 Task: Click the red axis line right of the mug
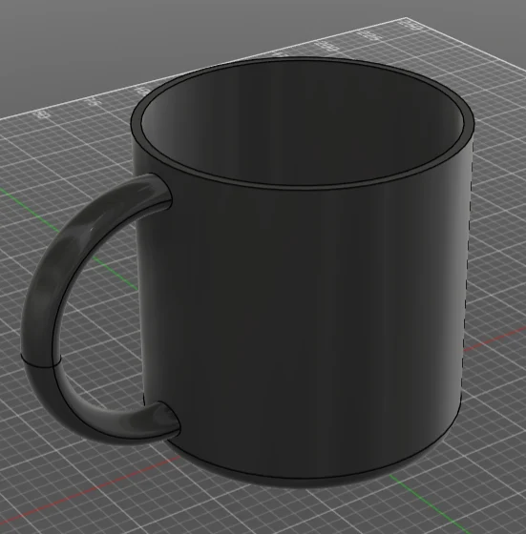(494, 338)
